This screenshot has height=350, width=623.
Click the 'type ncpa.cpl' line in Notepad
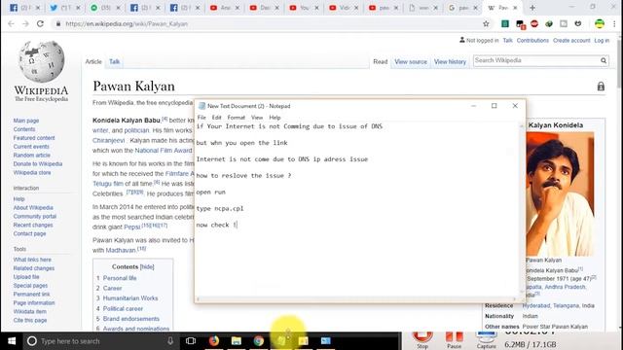coord(220,208)
